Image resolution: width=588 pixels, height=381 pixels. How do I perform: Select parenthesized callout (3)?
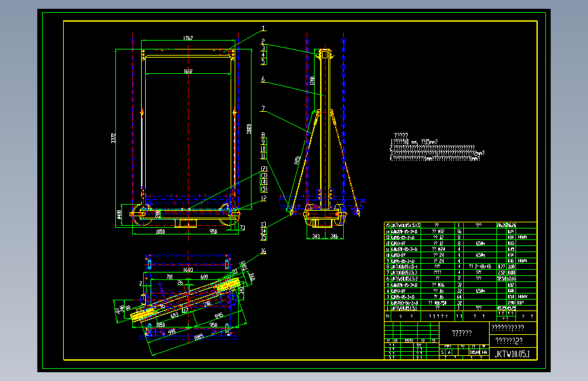264,176
